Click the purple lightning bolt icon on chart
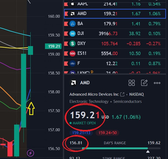Screen dimensions: 168x159 (31, 153)
